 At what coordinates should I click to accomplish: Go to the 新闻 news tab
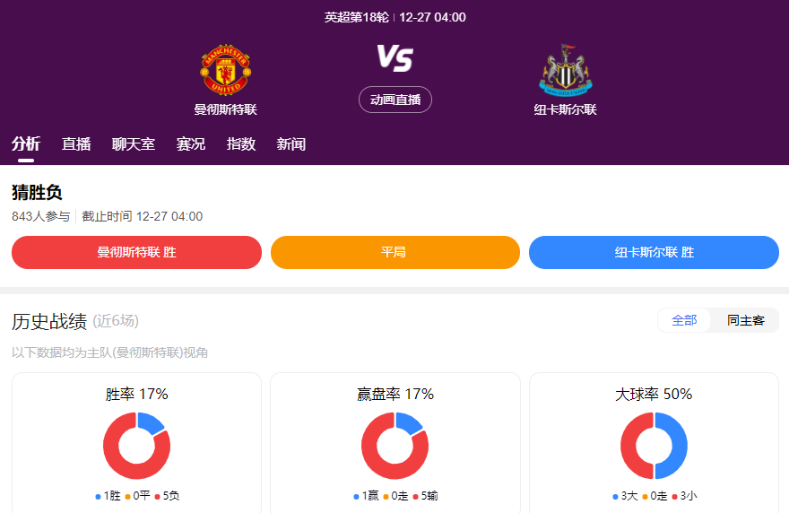point(291,143)
